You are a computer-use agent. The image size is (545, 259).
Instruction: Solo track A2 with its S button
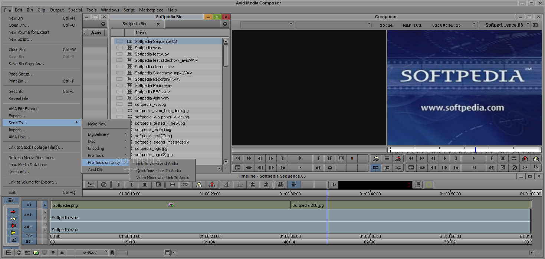click(45, 224)
